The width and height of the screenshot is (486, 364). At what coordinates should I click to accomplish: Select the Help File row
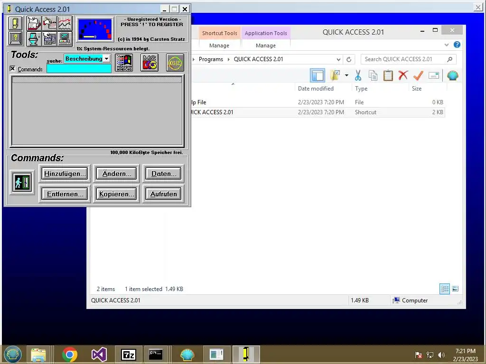coord(318,102)
